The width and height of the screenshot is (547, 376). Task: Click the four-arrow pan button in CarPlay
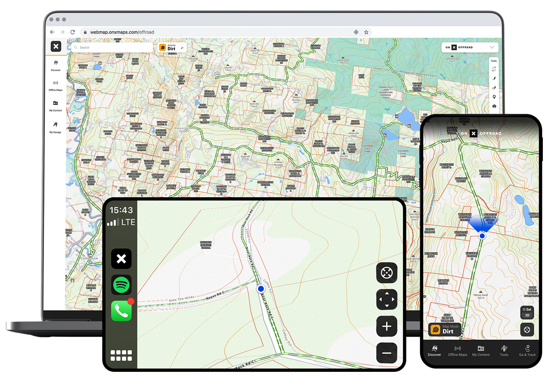(x=387, y=299)
